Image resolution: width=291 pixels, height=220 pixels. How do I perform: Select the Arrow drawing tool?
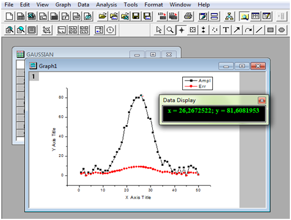pos(237,30)
